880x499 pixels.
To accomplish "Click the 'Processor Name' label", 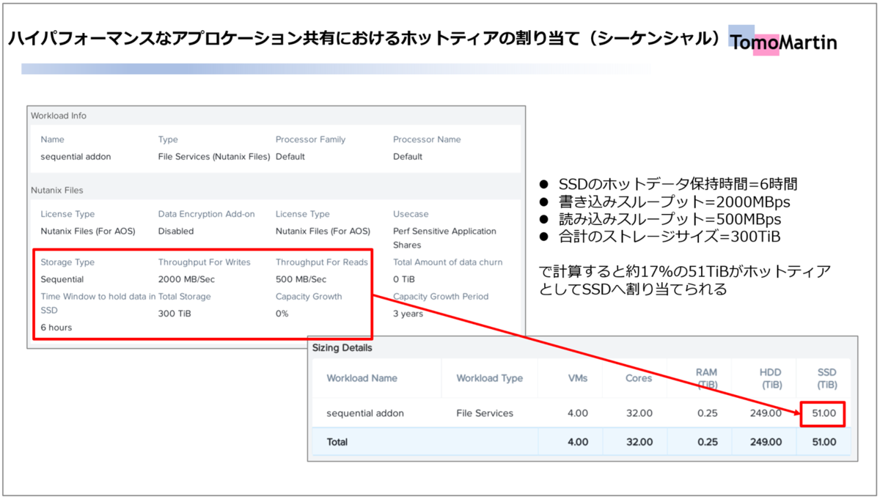I will pos(425,139).
